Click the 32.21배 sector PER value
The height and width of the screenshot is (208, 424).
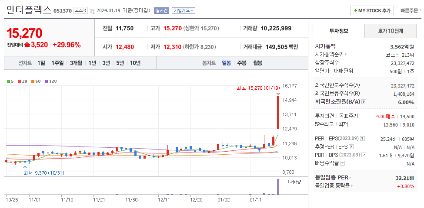point(405,178)
